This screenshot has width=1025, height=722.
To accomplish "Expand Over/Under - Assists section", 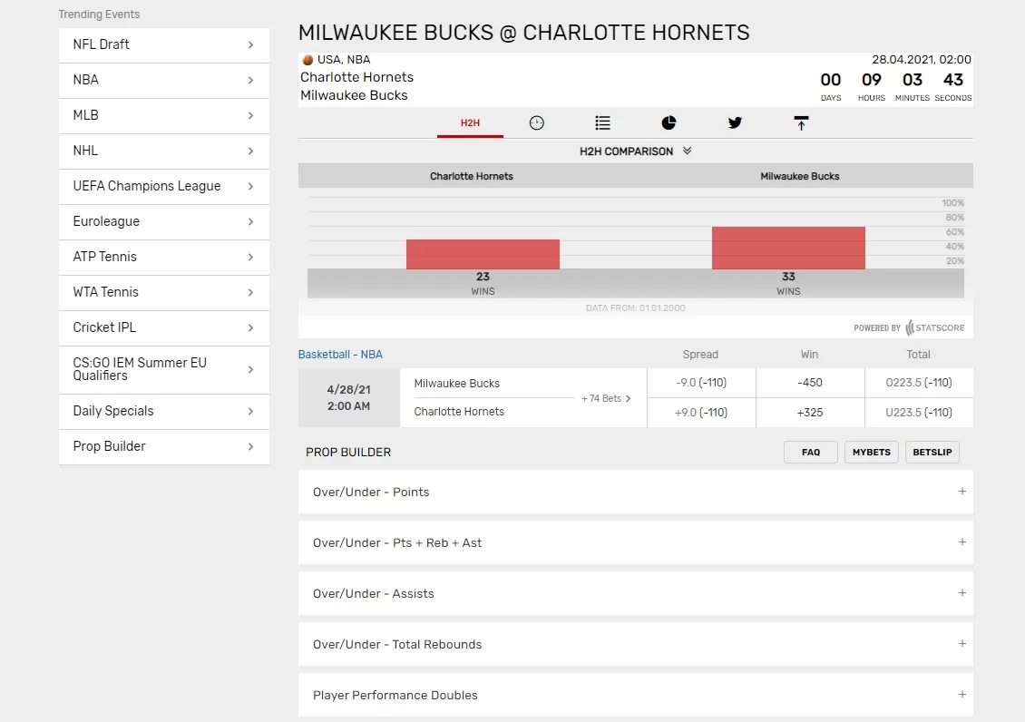I will [x=635, y=593].
